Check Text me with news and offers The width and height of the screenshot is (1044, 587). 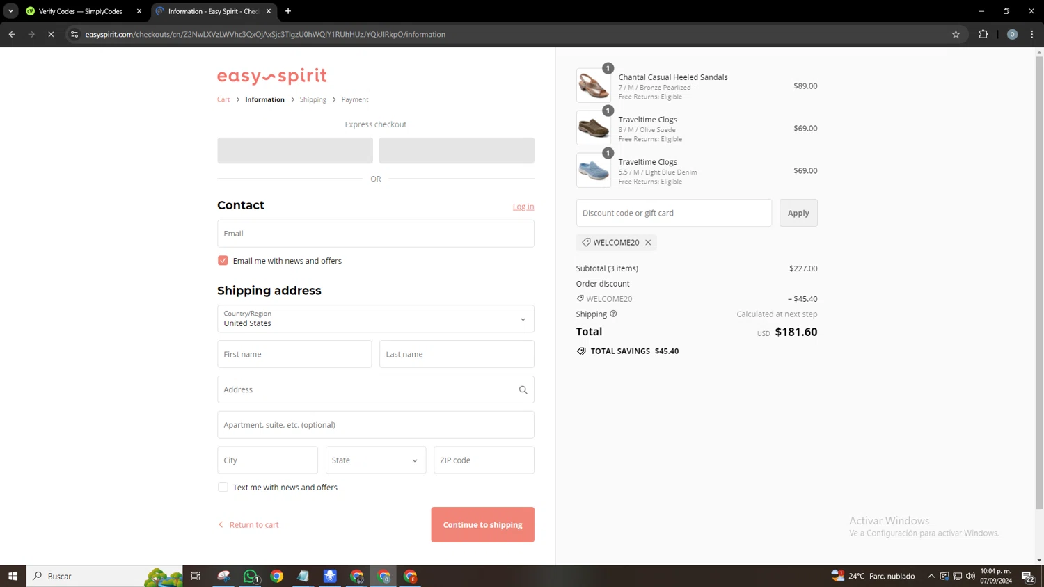[x=223, y=487]
